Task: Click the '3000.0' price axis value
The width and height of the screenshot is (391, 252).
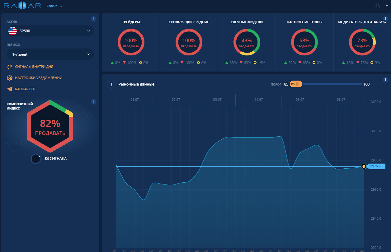Action: pos(376,131)
